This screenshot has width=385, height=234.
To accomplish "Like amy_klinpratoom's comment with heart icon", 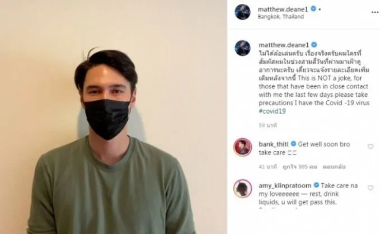I will point(370,188).
